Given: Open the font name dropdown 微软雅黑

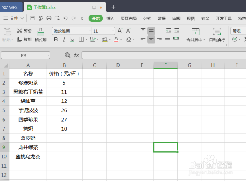Looking at the screenshot, I should pos(90,31).
